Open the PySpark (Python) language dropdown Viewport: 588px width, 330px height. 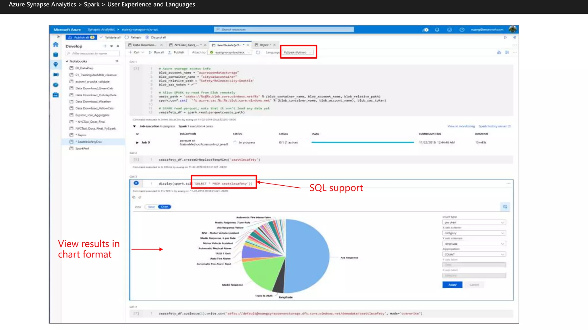pyautogui.click(x=298, y=52)
